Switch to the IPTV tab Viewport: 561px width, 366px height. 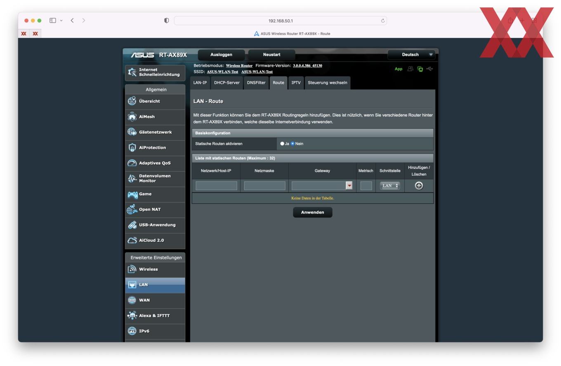[296, 83]
